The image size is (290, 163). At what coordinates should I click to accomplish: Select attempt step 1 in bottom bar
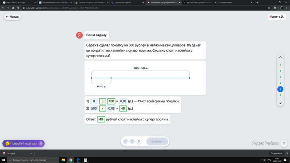pyautogui.click(x=126, y=142)
